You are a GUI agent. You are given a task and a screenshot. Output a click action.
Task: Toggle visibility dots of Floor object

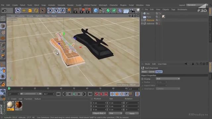pyautogui.click(x=159, y=17)
